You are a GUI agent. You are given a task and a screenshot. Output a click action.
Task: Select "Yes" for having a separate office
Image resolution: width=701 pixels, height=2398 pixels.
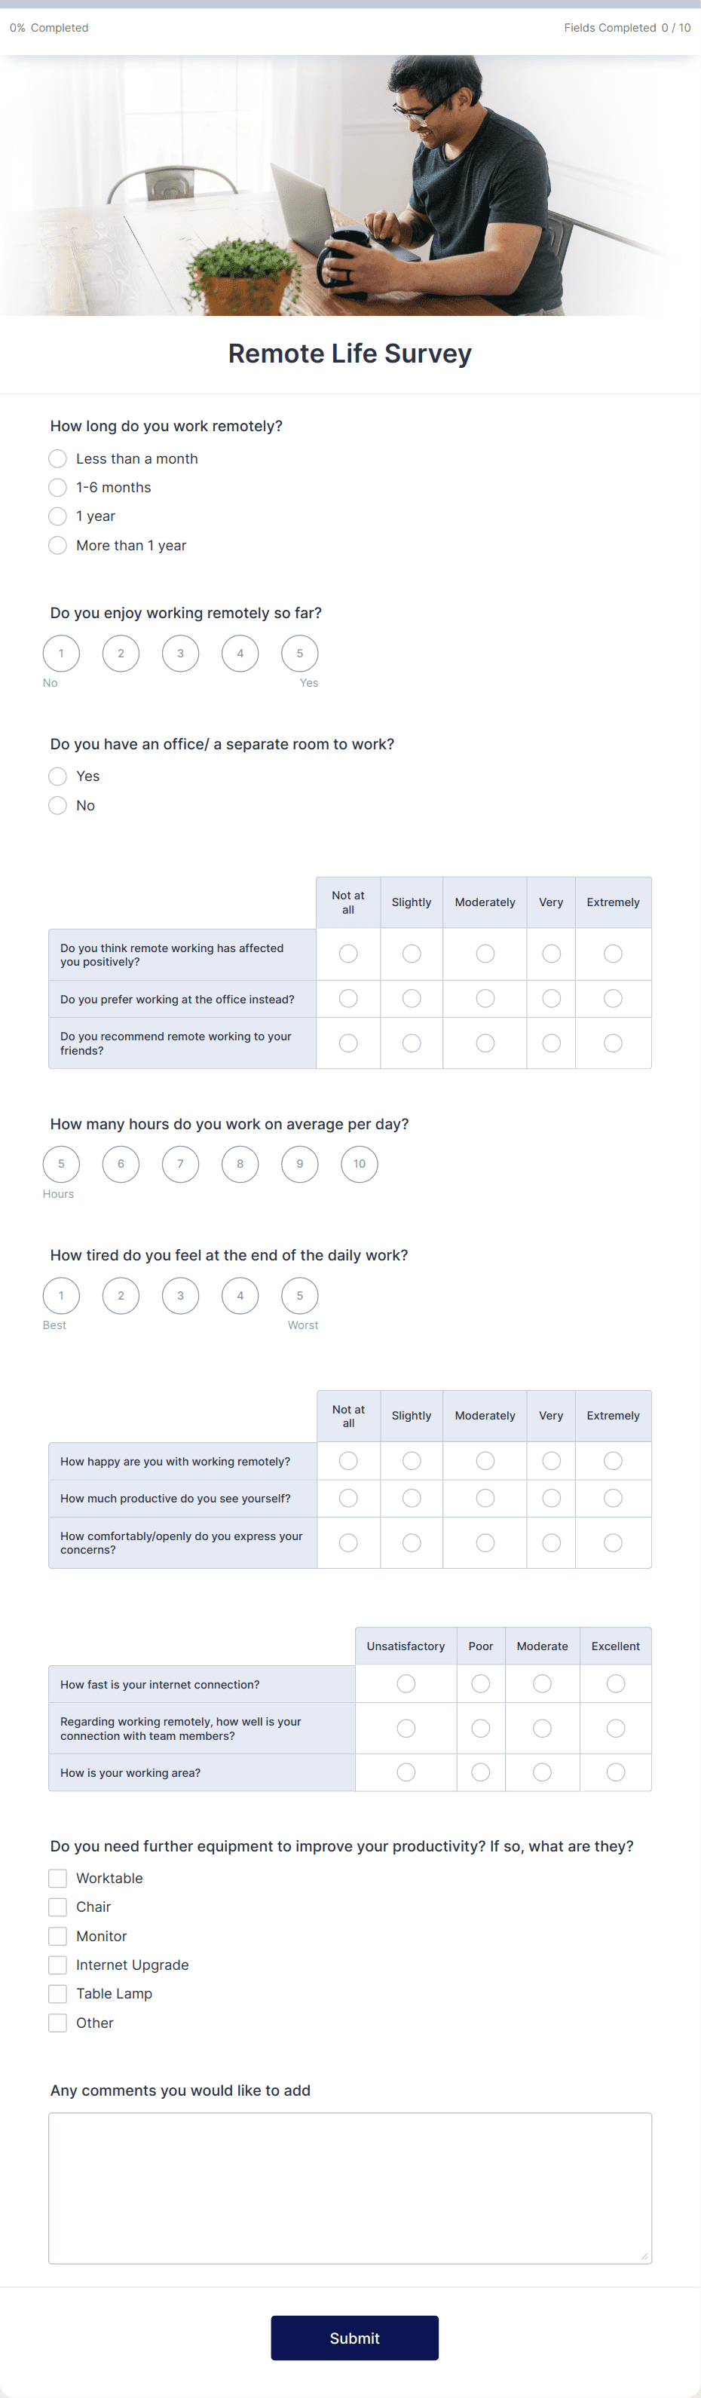57,776
